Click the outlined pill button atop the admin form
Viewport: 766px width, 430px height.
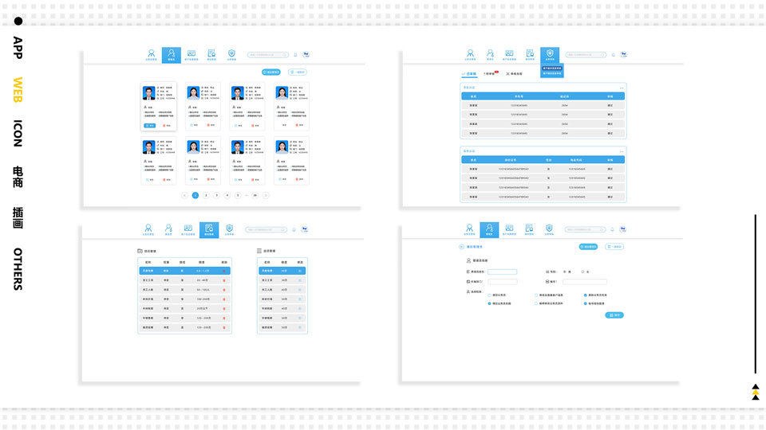click(x=614, y=247)
